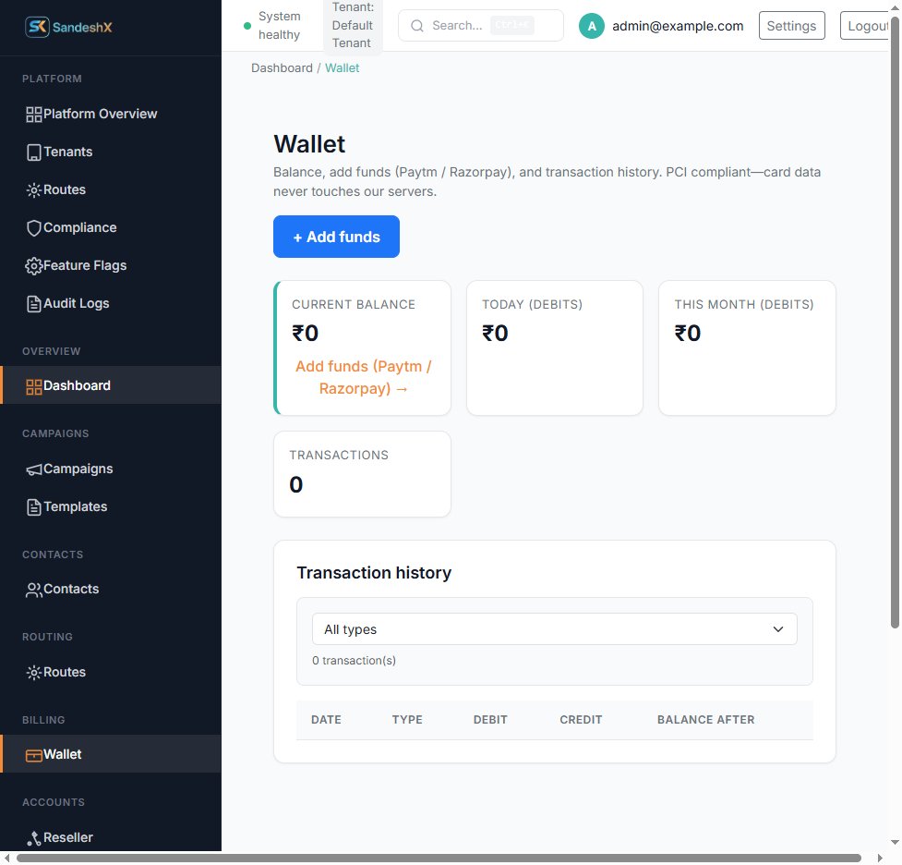Click the Dashboard grid icon
Image resolution: width=902 pixels, height=865 pixels.
click(x=34, y=386)
